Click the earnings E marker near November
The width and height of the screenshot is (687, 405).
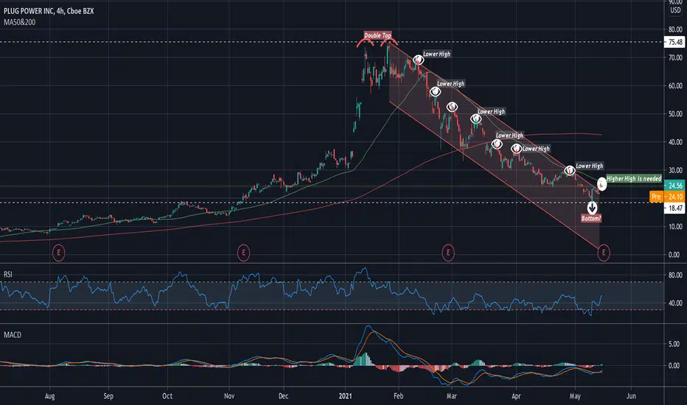click(x=243, y=253)
